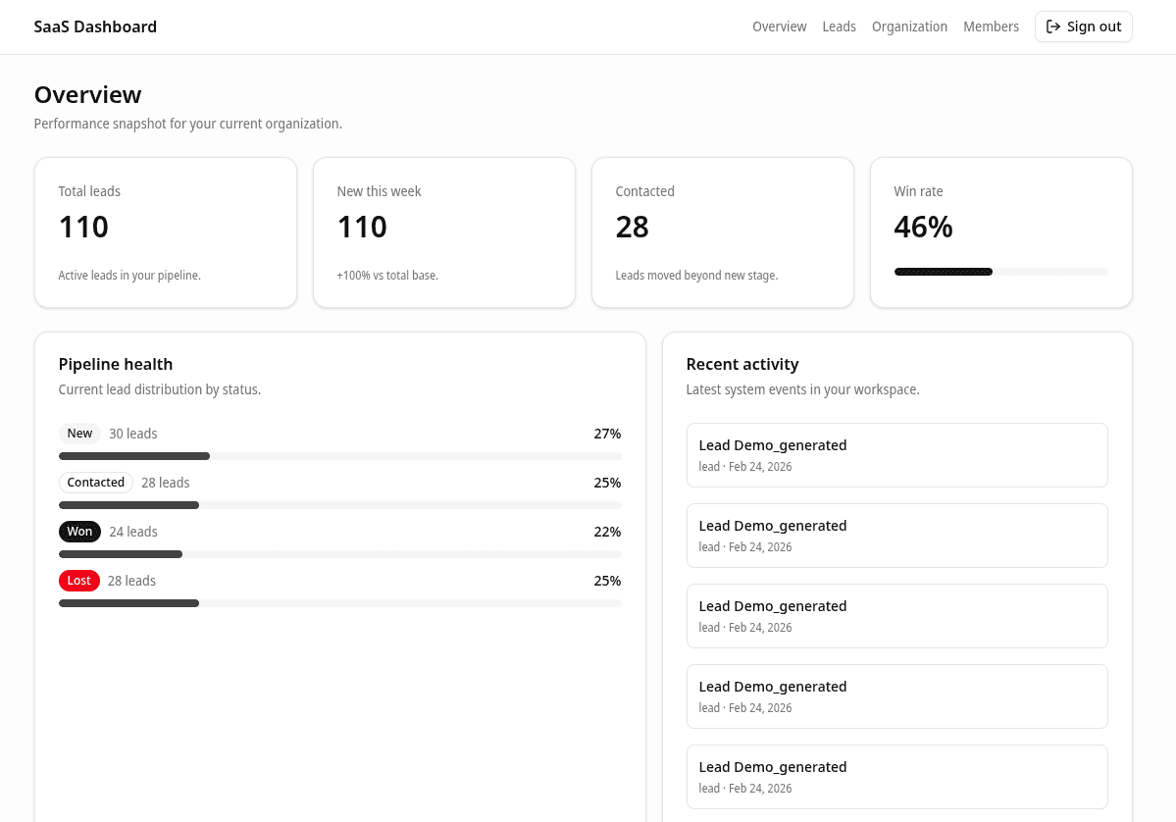Navigate to Members page
Screen dimensions: 1176x822
click(x=991, y=26)
